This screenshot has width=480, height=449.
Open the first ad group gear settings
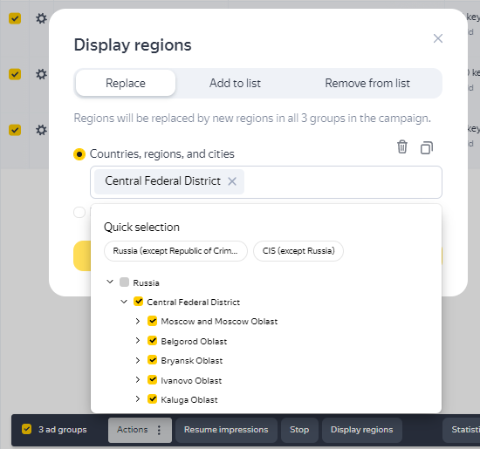(x=41, y=18)
